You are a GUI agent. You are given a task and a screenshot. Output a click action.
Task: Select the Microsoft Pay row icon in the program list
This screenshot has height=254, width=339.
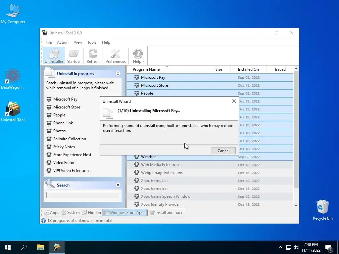[137, 77]
